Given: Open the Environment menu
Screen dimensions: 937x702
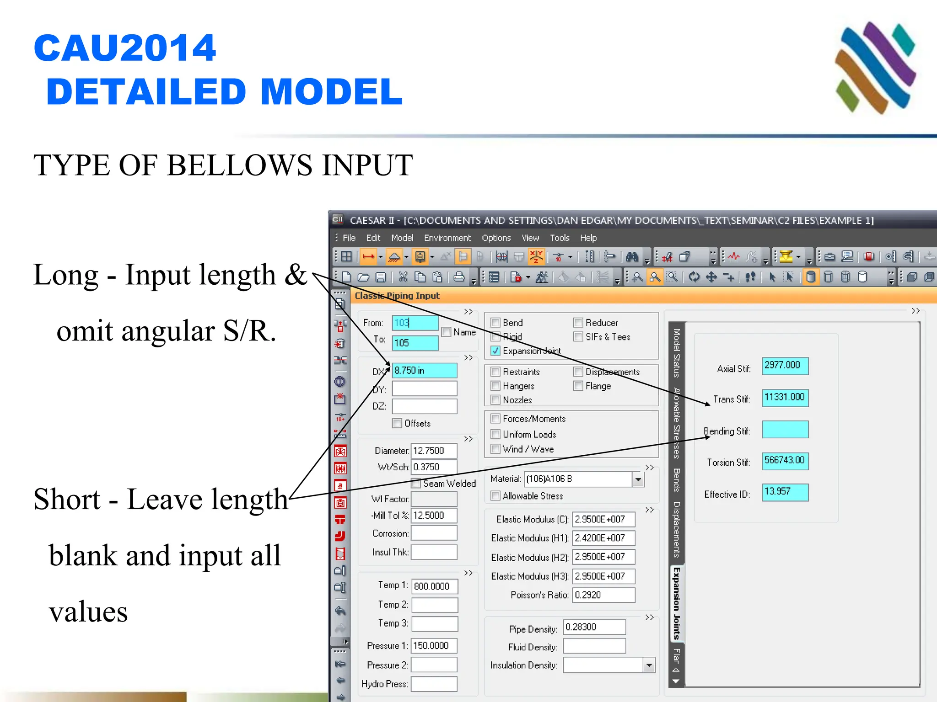Looking at the screenshot, I should coord(447,238).
